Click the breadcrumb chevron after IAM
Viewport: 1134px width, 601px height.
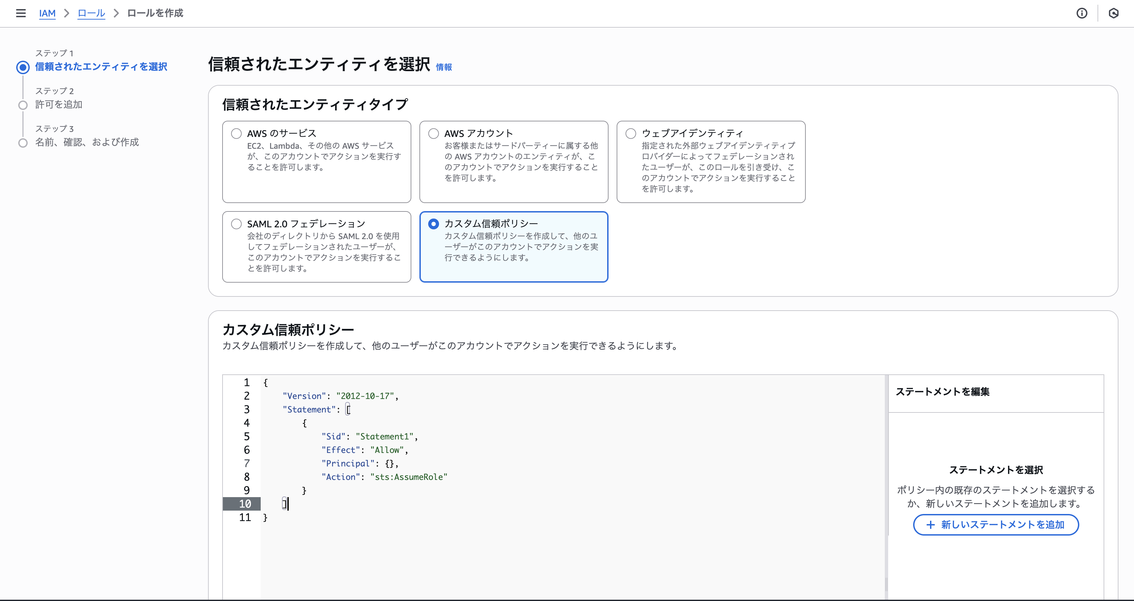point(67,13)
